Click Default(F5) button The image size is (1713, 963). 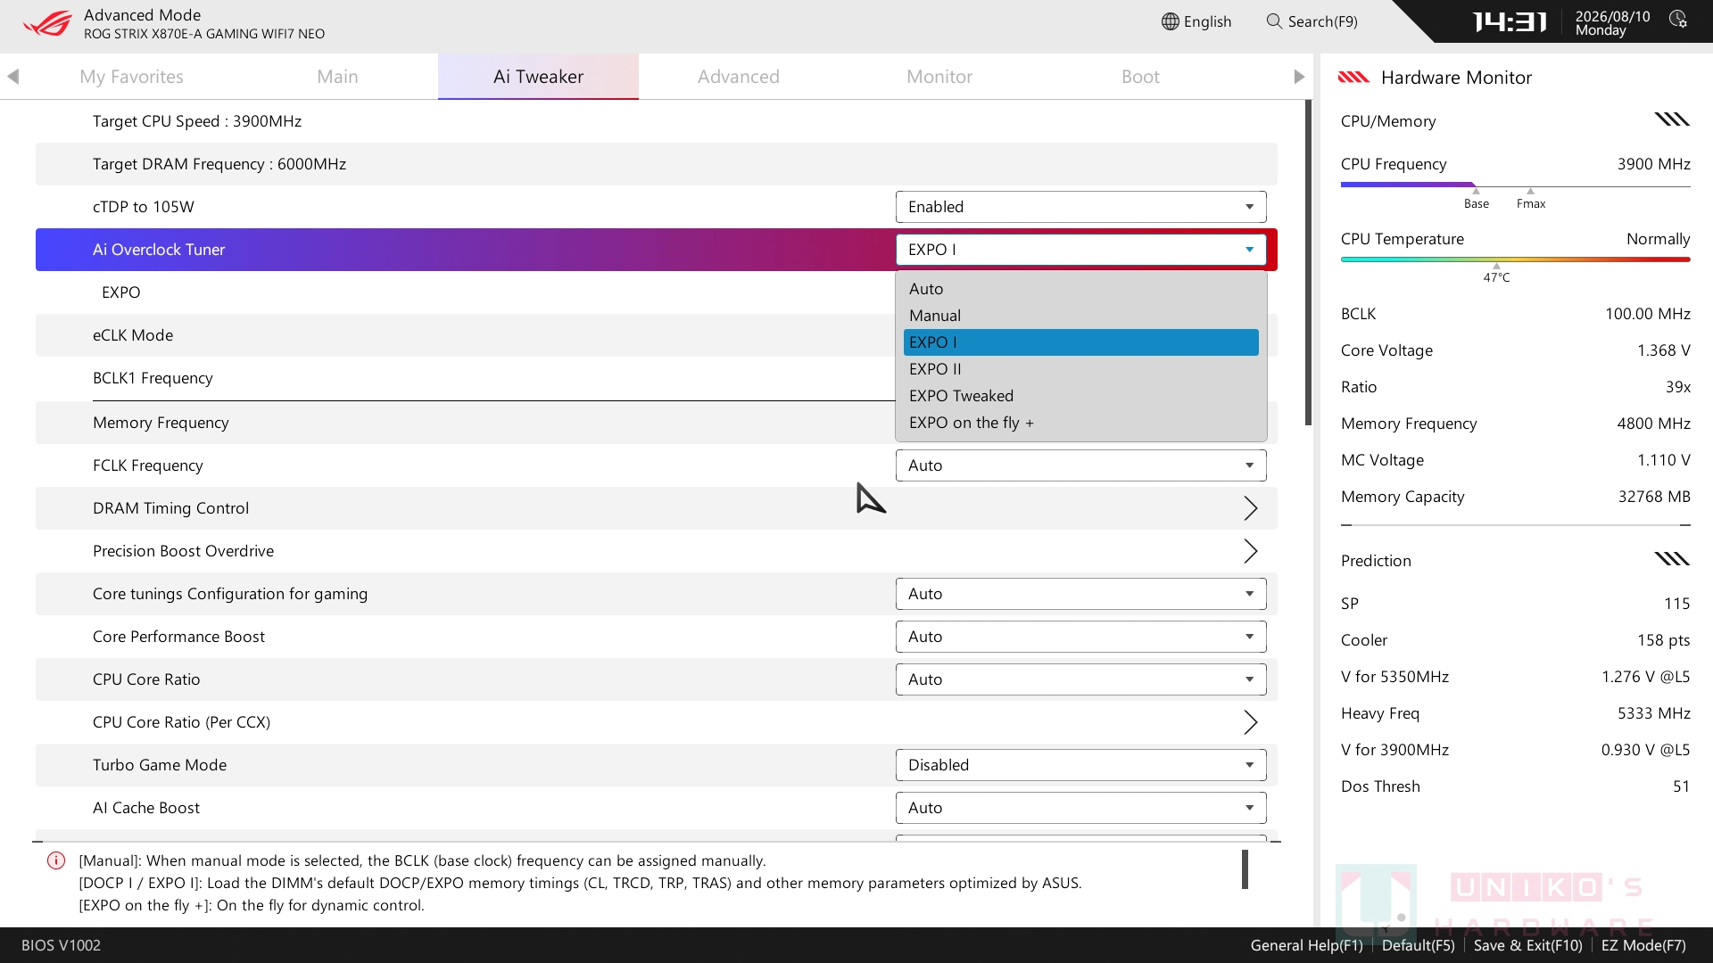tap(1418, 945)
